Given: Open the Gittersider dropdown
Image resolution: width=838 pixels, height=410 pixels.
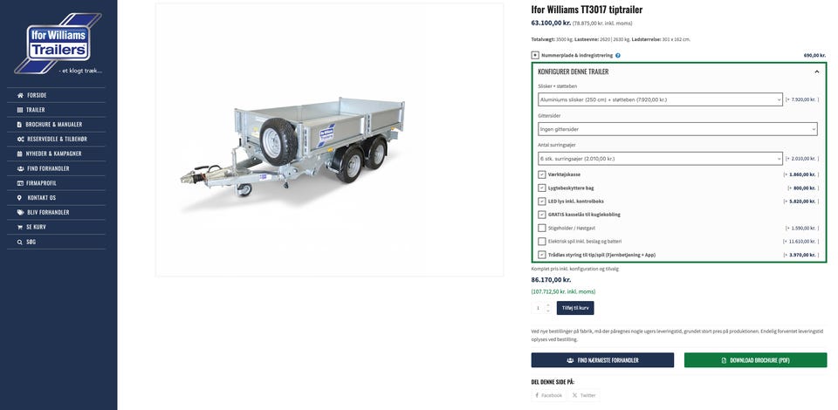Looking at the screenshot, I should 677,128.
